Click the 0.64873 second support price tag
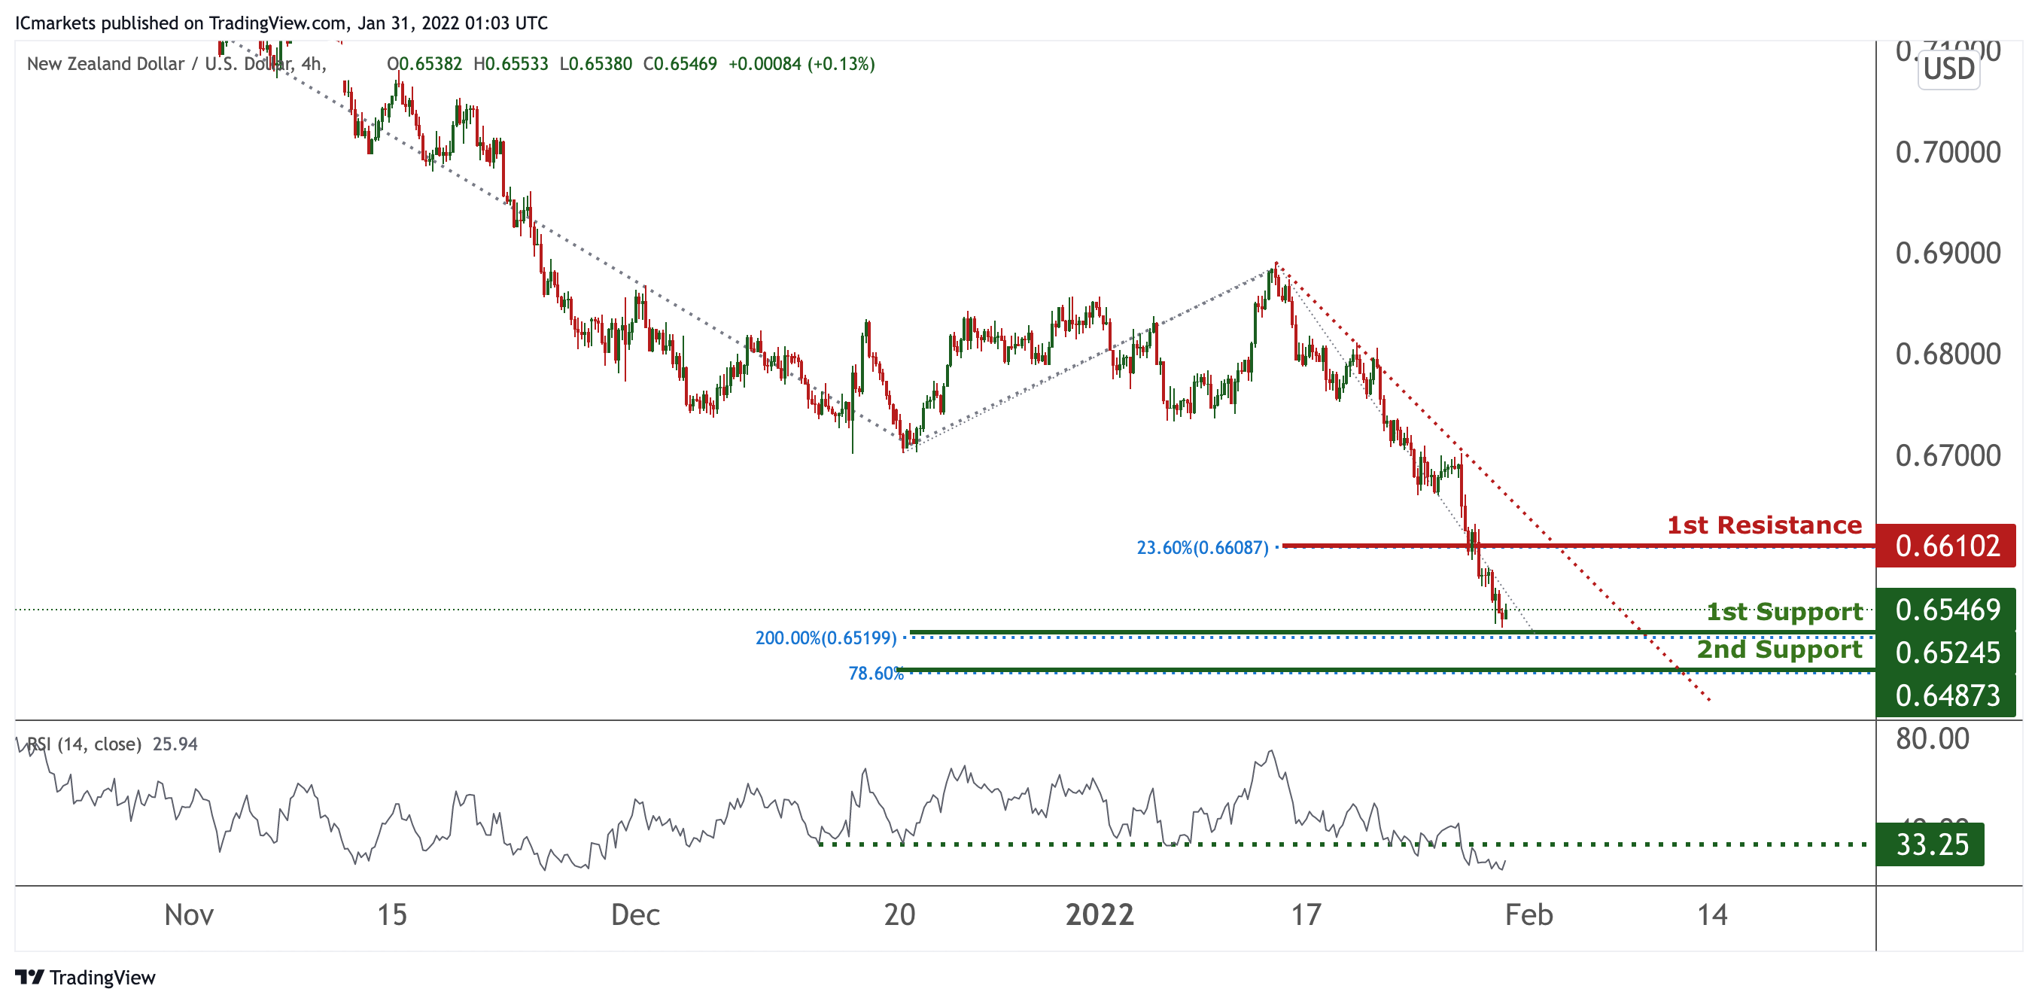This screenshot has width=2038, height=1004. 1946,695
